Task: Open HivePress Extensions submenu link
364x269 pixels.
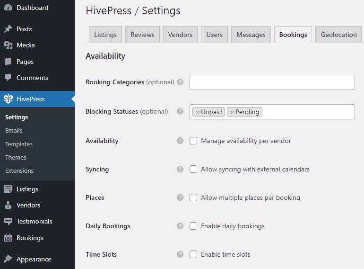Action: (19, 170)
